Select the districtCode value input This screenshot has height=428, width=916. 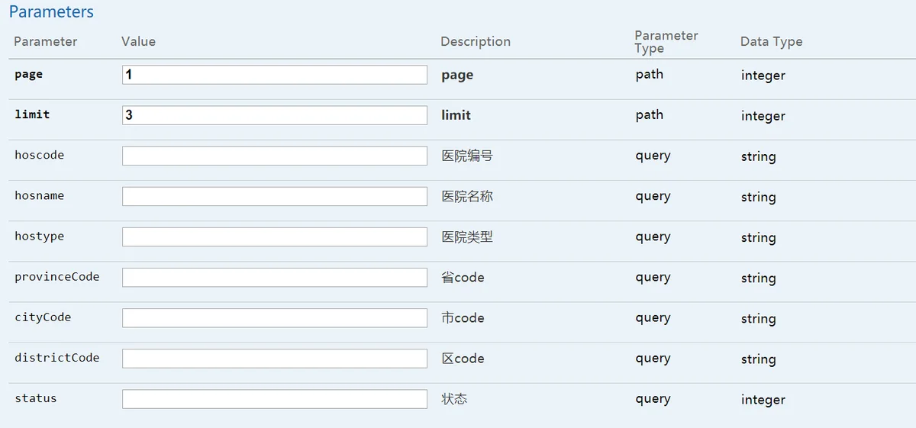tap(275, 358)
